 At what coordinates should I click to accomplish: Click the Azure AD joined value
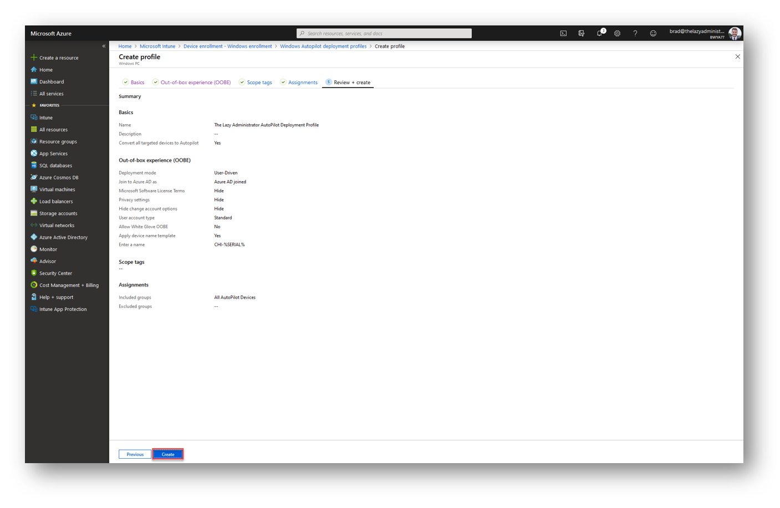pos(230,182)
